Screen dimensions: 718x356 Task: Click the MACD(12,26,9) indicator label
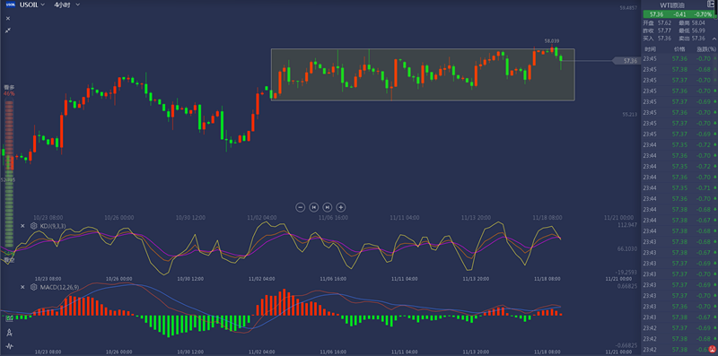coord(59,287)
